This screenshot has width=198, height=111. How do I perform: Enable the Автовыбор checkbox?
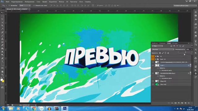9,6
